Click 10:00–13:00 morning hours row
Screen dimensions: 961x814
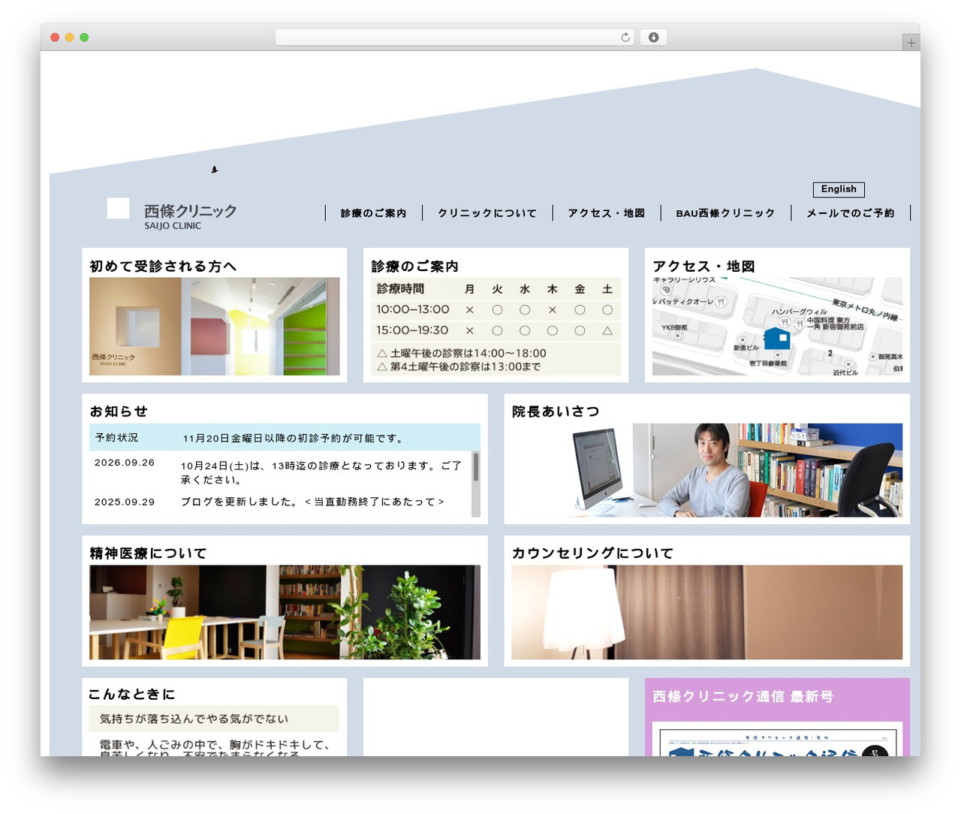(496, 309)
